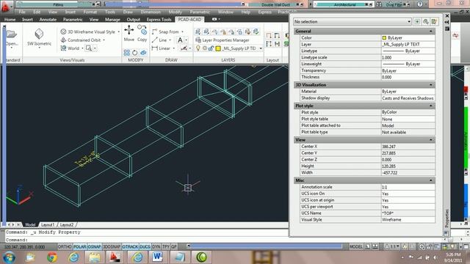Open AutoCAD from the taskbar
Image resolution: width=470 pixels, height=264 pixels.
[114, 257]
